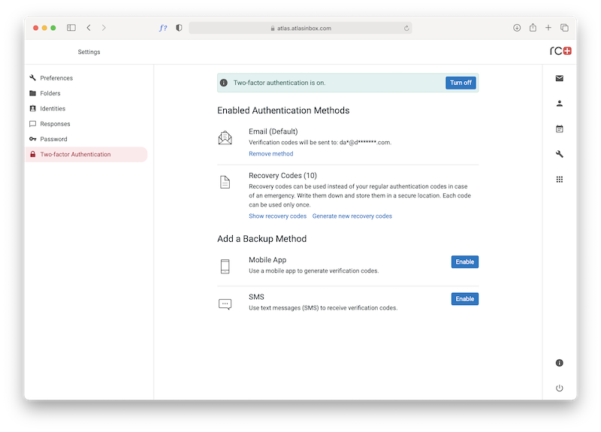This screenshot has height=432, width=601.
Task: Log out with the power icon
Action: click(x=560, y=388)
